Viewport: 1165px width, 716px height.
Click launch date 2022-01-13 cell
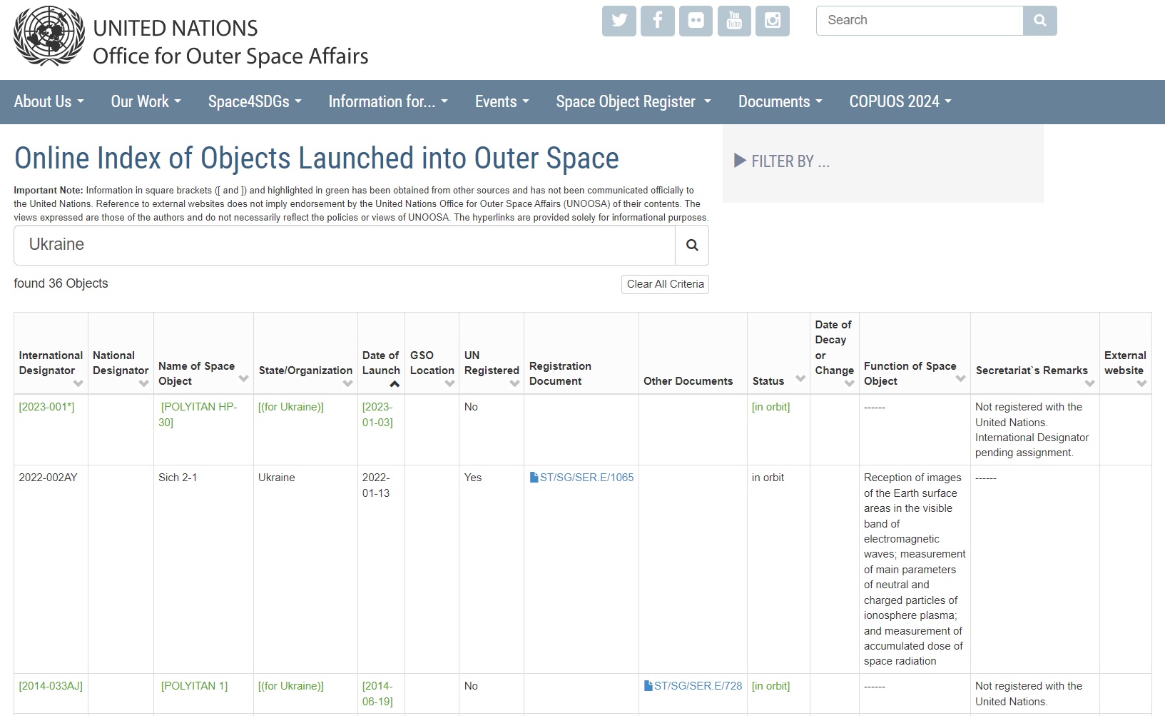click(x=376, y=485)
